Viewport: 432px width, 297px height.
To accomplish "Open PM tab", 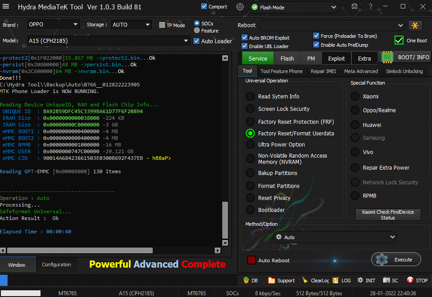I will [311, 58].
